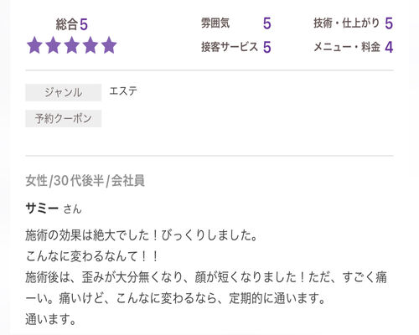
Task: Click review line starting 施術後は、歪みが
Action: 206,288
